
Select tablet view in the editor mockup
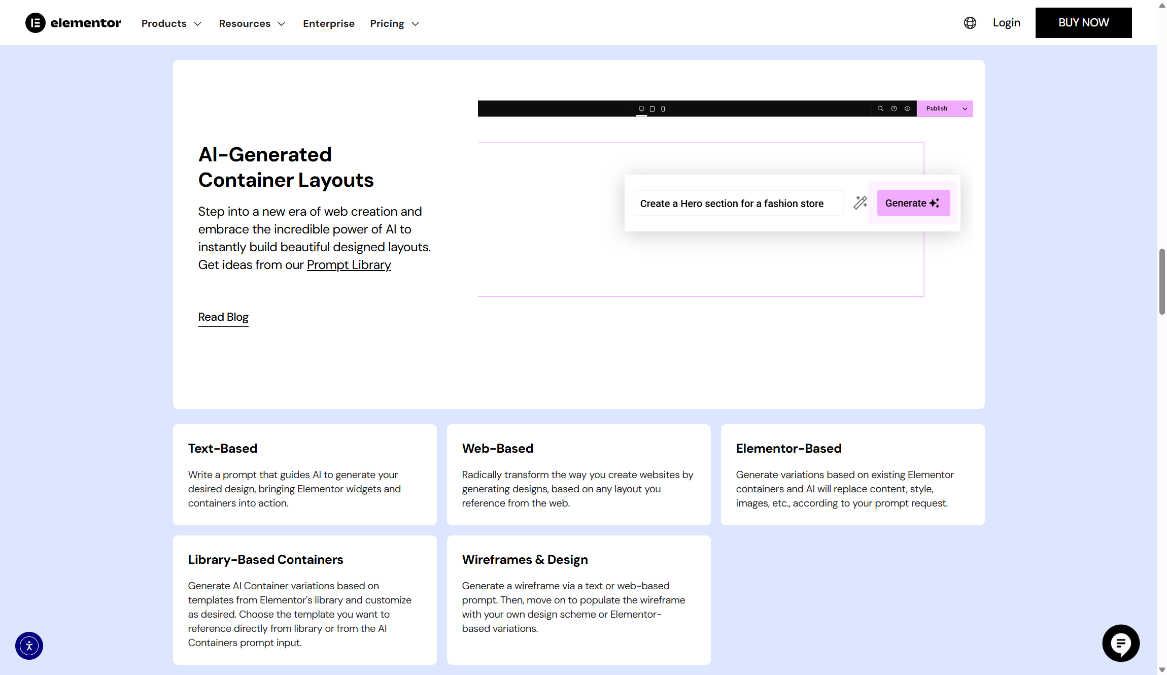pos(653,109)
